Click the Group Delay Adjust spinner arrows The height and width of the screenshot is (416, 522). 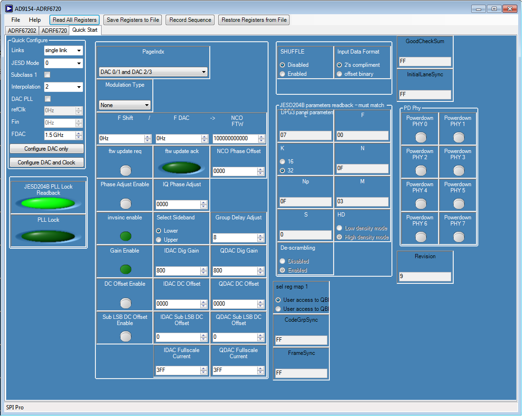coord(261,237)
